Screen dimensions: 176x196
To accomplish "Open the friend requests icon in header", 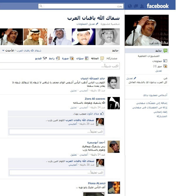I will pyautogui.click(x=142, y=6).
